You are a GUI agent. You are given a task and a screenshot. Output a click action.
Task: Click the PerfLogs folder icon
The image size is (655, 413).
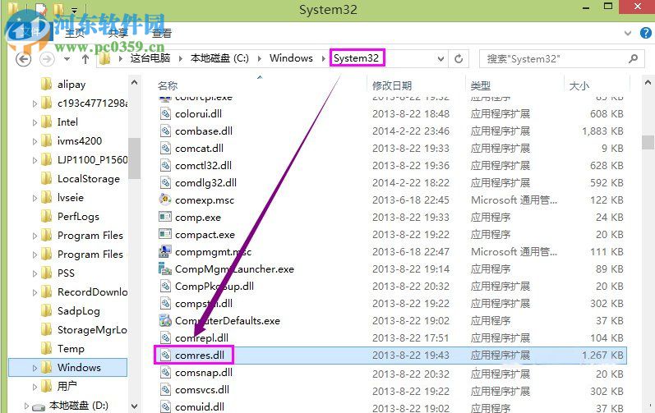46,216
